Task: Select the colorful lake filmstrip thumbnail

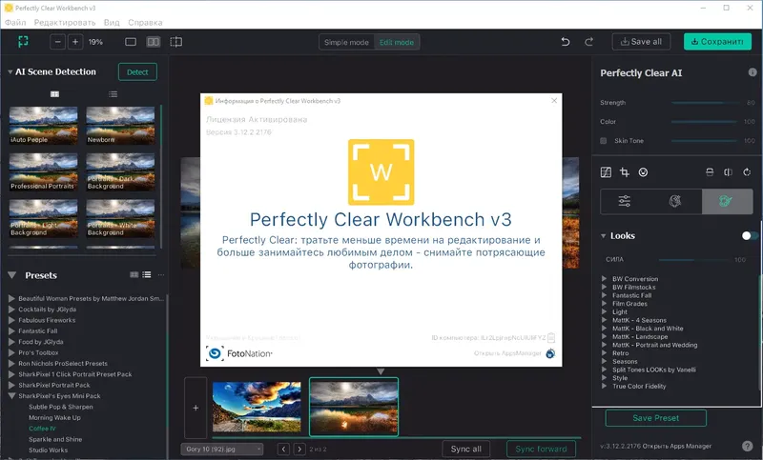Action: [x=257, y=407]
